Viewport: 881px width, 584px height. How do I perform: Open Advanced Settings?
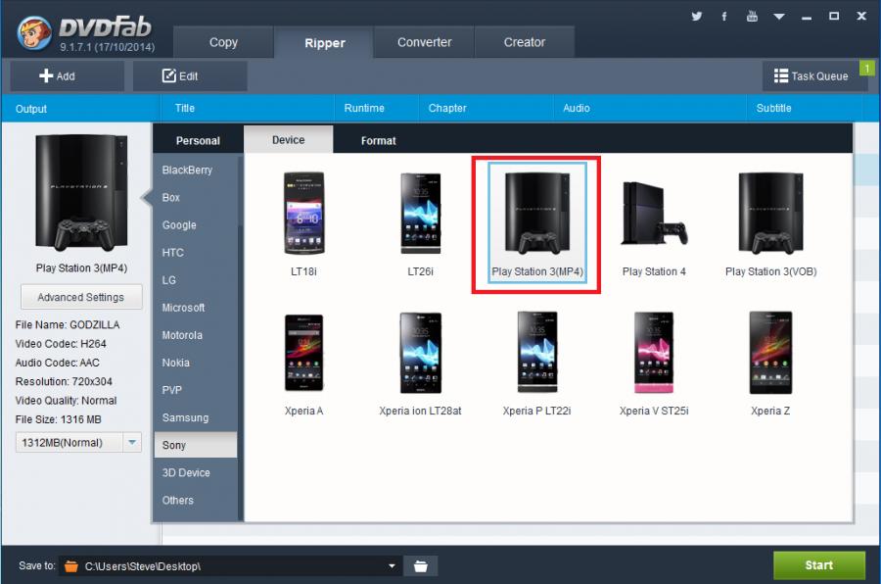coord(80,297)
